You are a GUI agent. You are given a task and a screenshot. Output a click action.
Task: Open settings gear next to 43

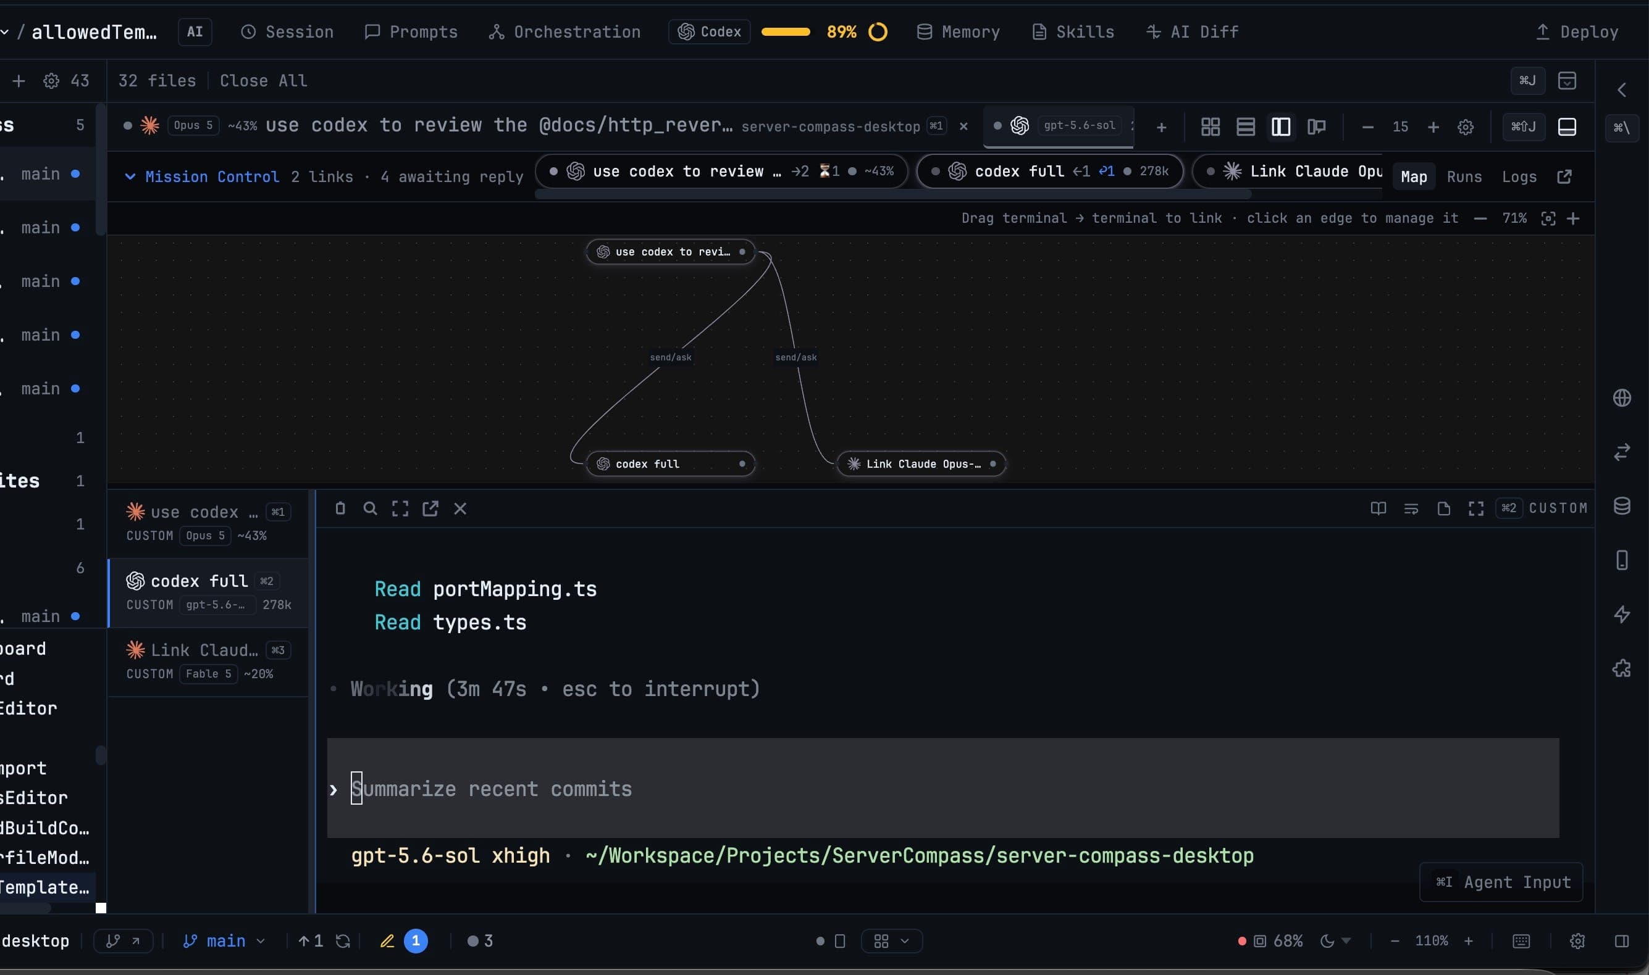(51, 81)
